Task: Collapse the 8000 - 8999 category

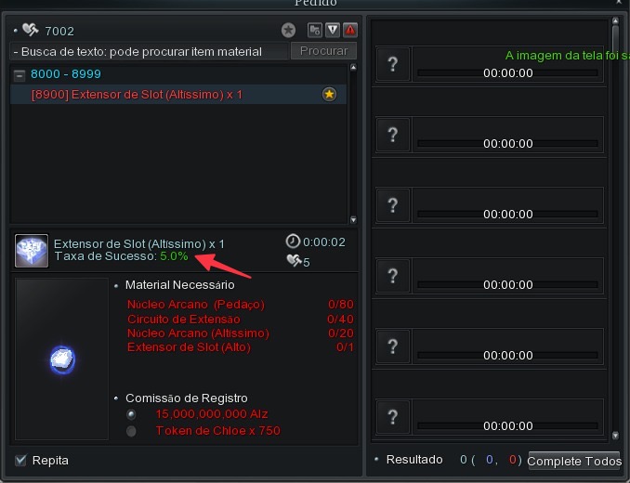Action: pyautogui.click(x=19, y=74)
